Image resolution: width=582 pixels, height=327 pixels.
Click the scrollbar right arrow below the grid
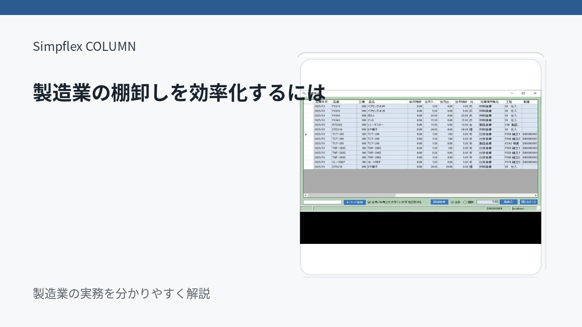point(536,195)
